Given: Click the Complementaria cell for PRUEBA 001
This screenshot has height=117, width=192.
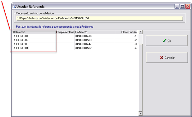Looking at the screenshot, I should pos(65,36).
